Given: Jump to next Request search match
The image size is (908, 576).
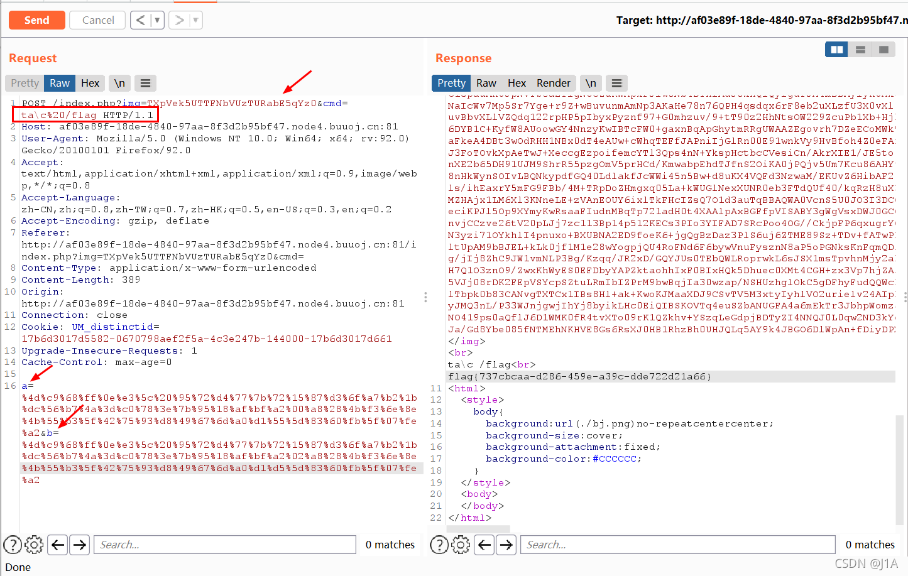Looking at the screenshot, I should point(80,545).
